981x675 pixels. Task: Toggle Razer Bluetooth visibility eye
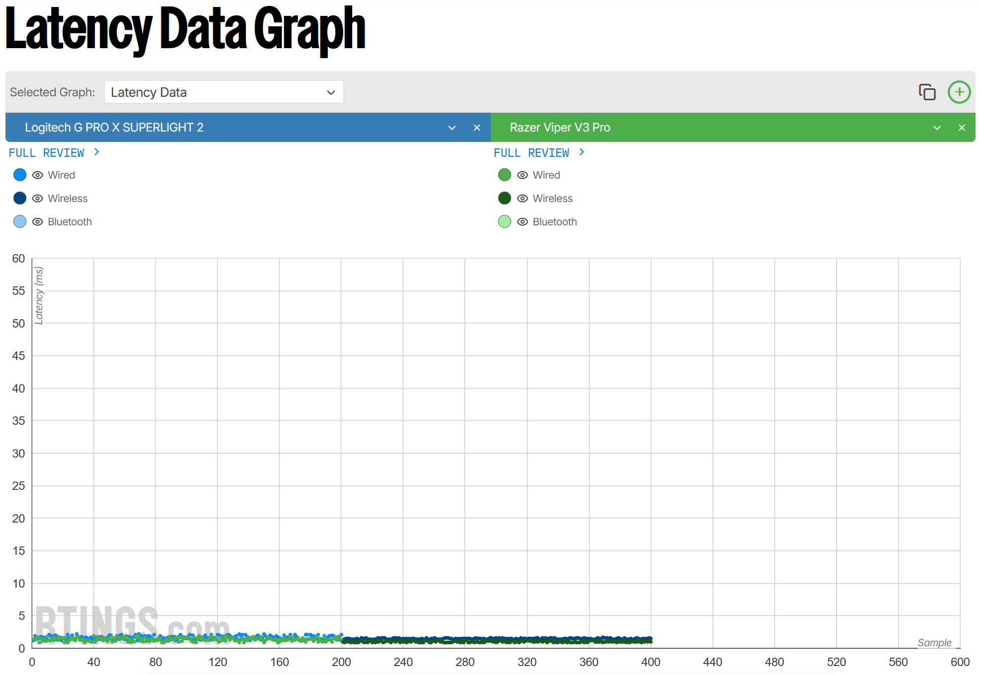tap(522, 222)
